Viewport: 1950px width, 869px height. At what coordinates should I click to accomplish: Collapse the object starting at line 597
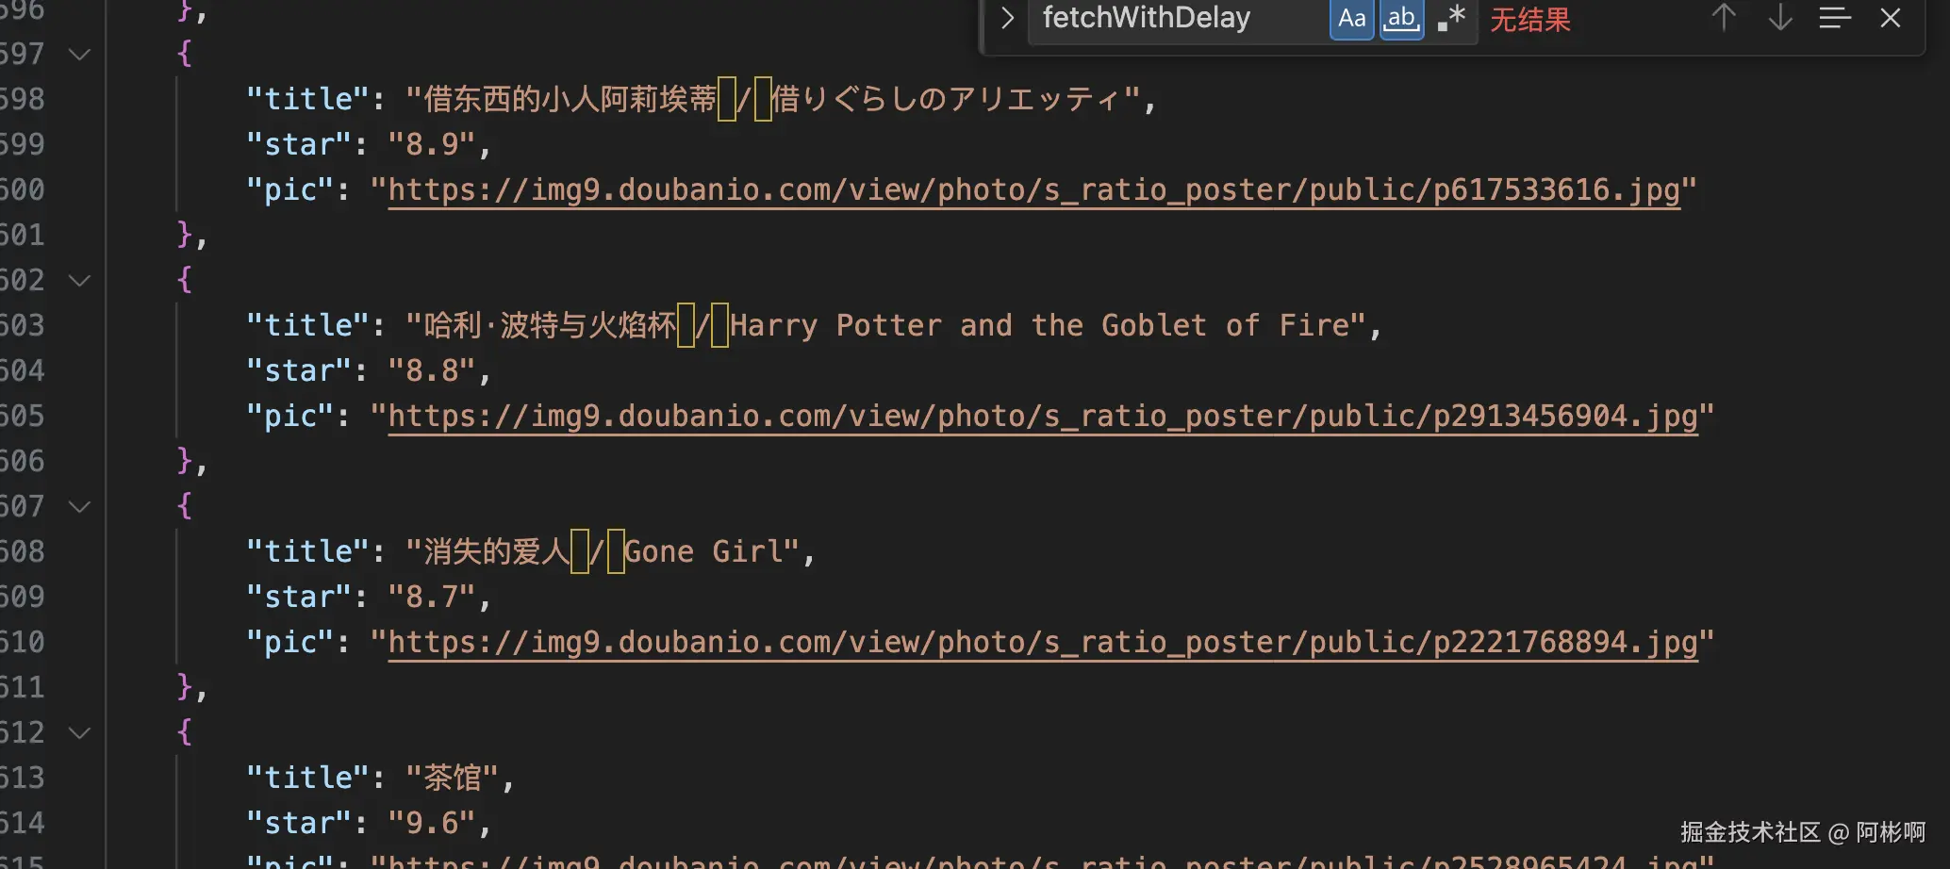click(x=80, y=54)
